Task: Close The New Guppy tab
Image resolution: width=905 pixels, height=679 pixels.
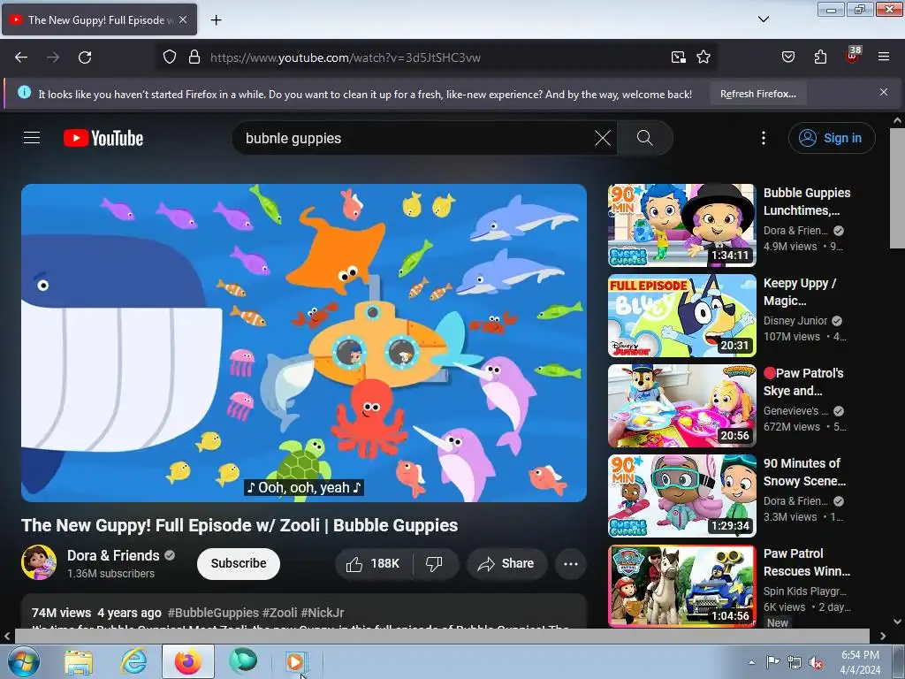Action: 183,19
